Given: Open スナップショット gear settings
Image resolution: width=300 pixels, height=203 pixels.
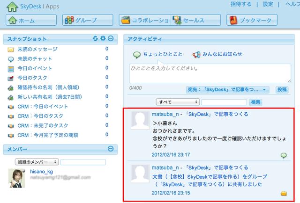Looking at the screenshot, I should (103, 38).
